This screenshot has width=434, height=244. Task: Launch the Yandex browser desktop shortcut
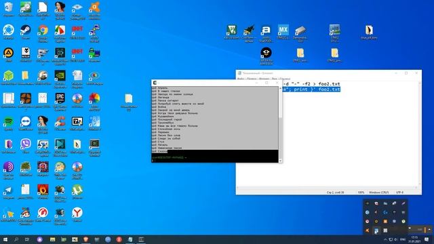pos(77,214)
